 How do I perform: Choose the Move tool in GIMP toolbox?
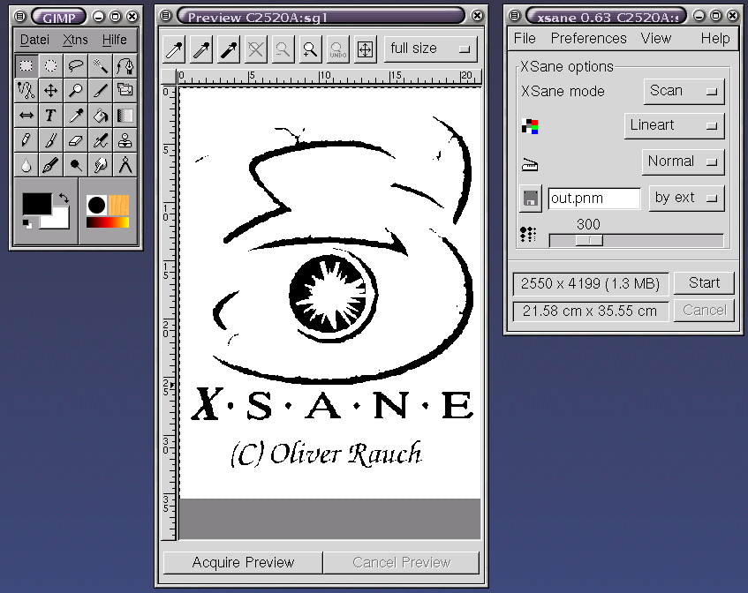51,90
